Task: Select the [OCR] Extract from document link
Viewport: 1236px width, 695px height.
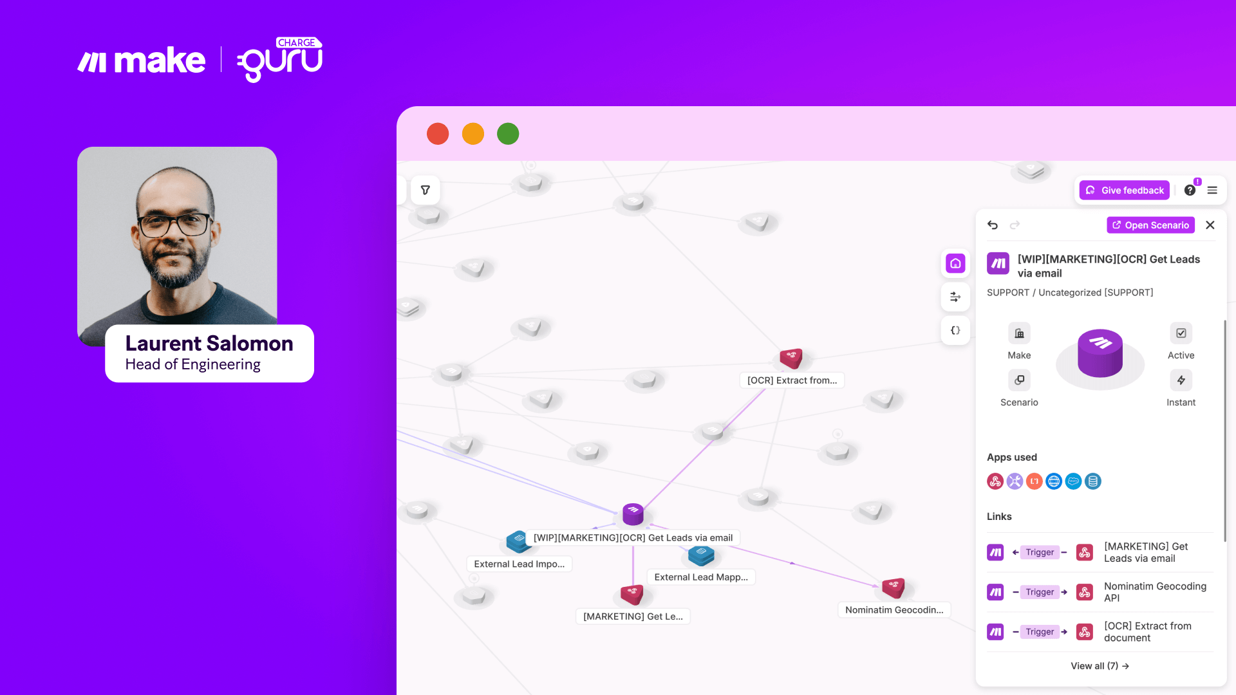Action: point(1147,632)
